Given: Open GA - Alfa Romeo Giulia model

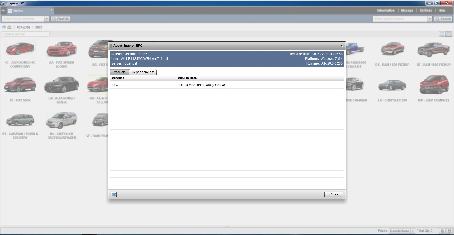Looking at the screenshot, I should click(x=62, y=90).
